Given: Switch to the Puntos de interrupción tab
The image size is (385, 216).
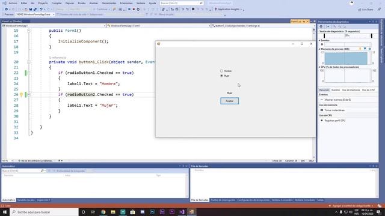Looking at the screenshot, I should click(x=223, y=200).
